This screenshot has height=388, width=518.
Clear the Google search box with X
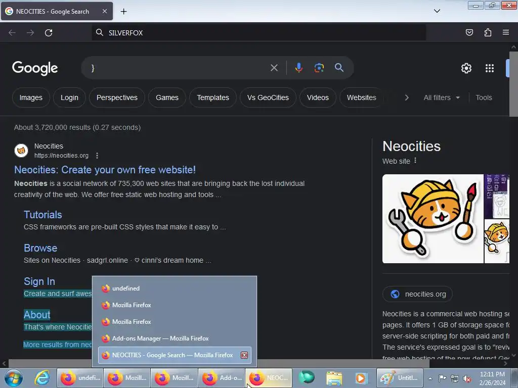(x=274, y=68)
